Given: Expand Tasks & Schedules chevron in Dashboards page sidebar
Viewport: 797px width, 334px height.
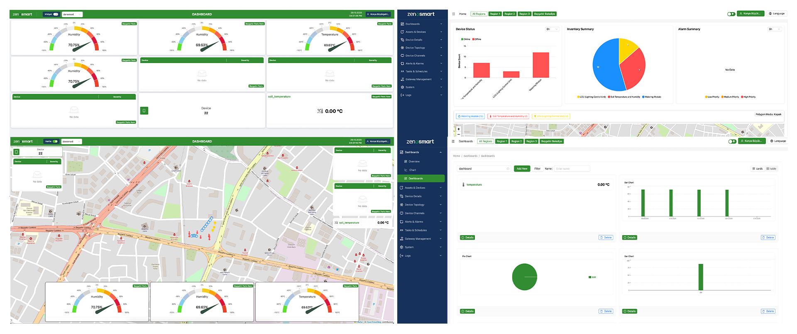Looking at the screenshot, I should [x=440, y=230].
